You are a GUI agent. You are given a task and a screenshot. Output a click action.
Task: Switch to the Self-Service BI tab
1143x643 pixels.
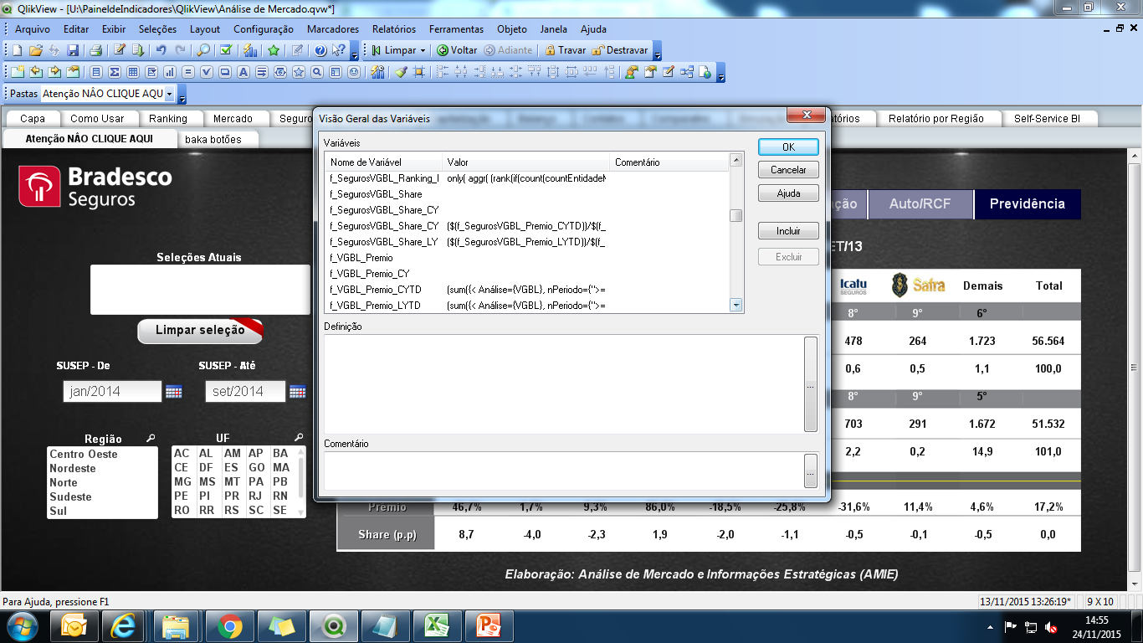[x=1047, y=118]
